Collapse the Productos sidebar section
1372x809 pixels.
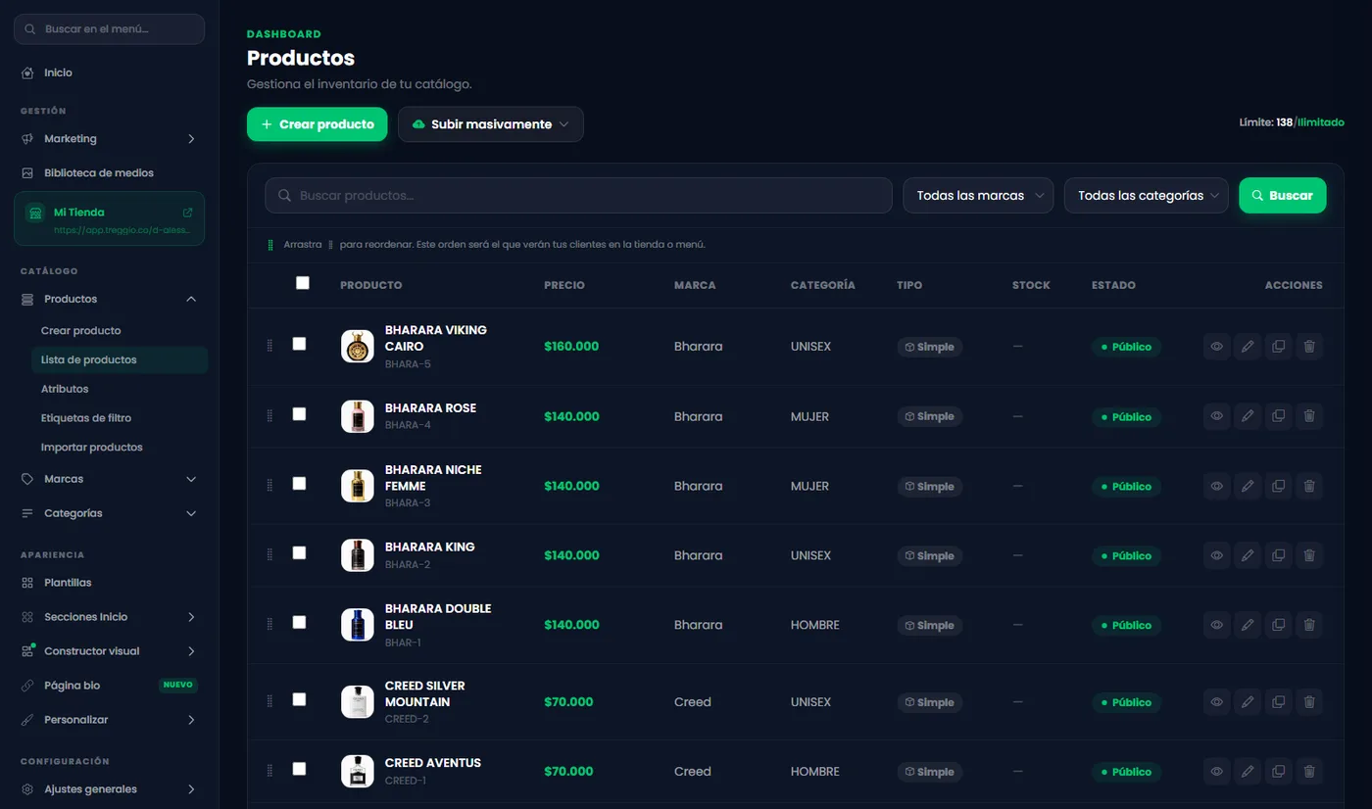(x=109, y=299)
